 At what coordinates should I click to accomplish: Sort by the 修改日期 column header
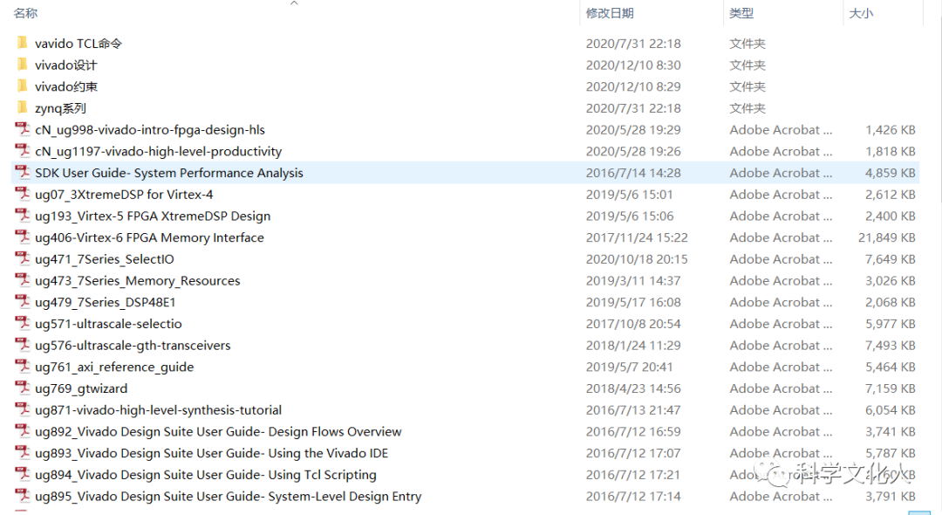pos(610,13)
